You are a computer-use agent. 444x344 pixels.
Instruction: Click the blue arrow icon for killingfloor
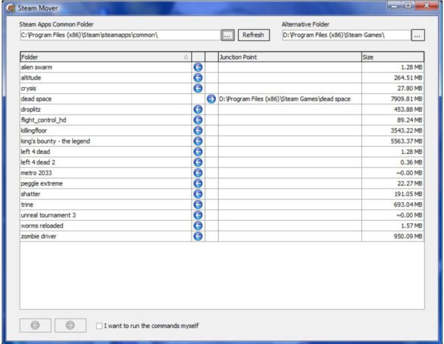(198, 131)
